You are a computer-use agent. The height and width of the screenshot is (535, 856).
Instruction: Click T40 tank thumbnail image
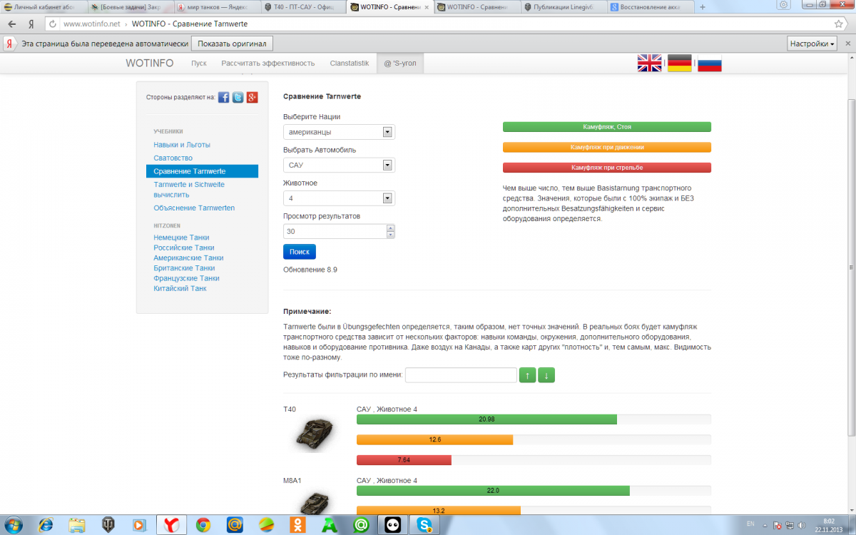click(x=314, y=434)
